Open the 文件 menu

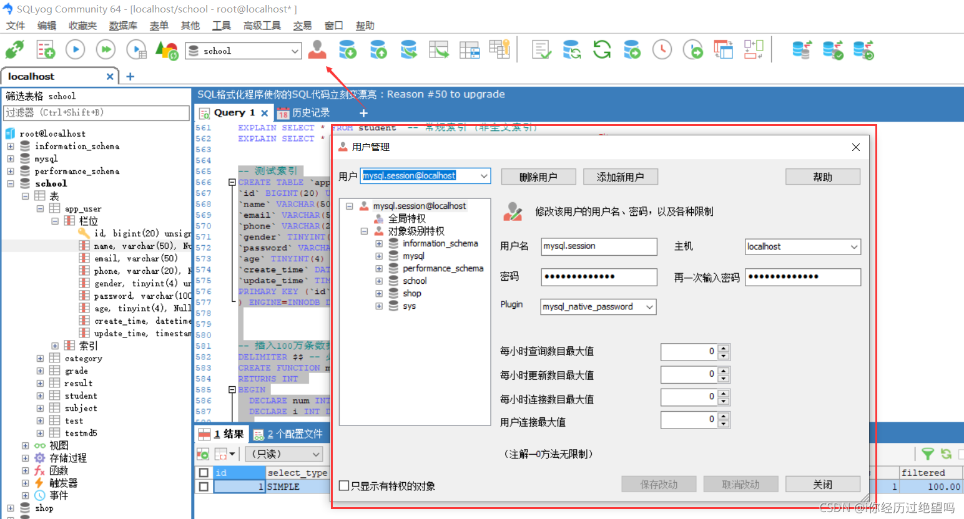click(x=16, y=26)
